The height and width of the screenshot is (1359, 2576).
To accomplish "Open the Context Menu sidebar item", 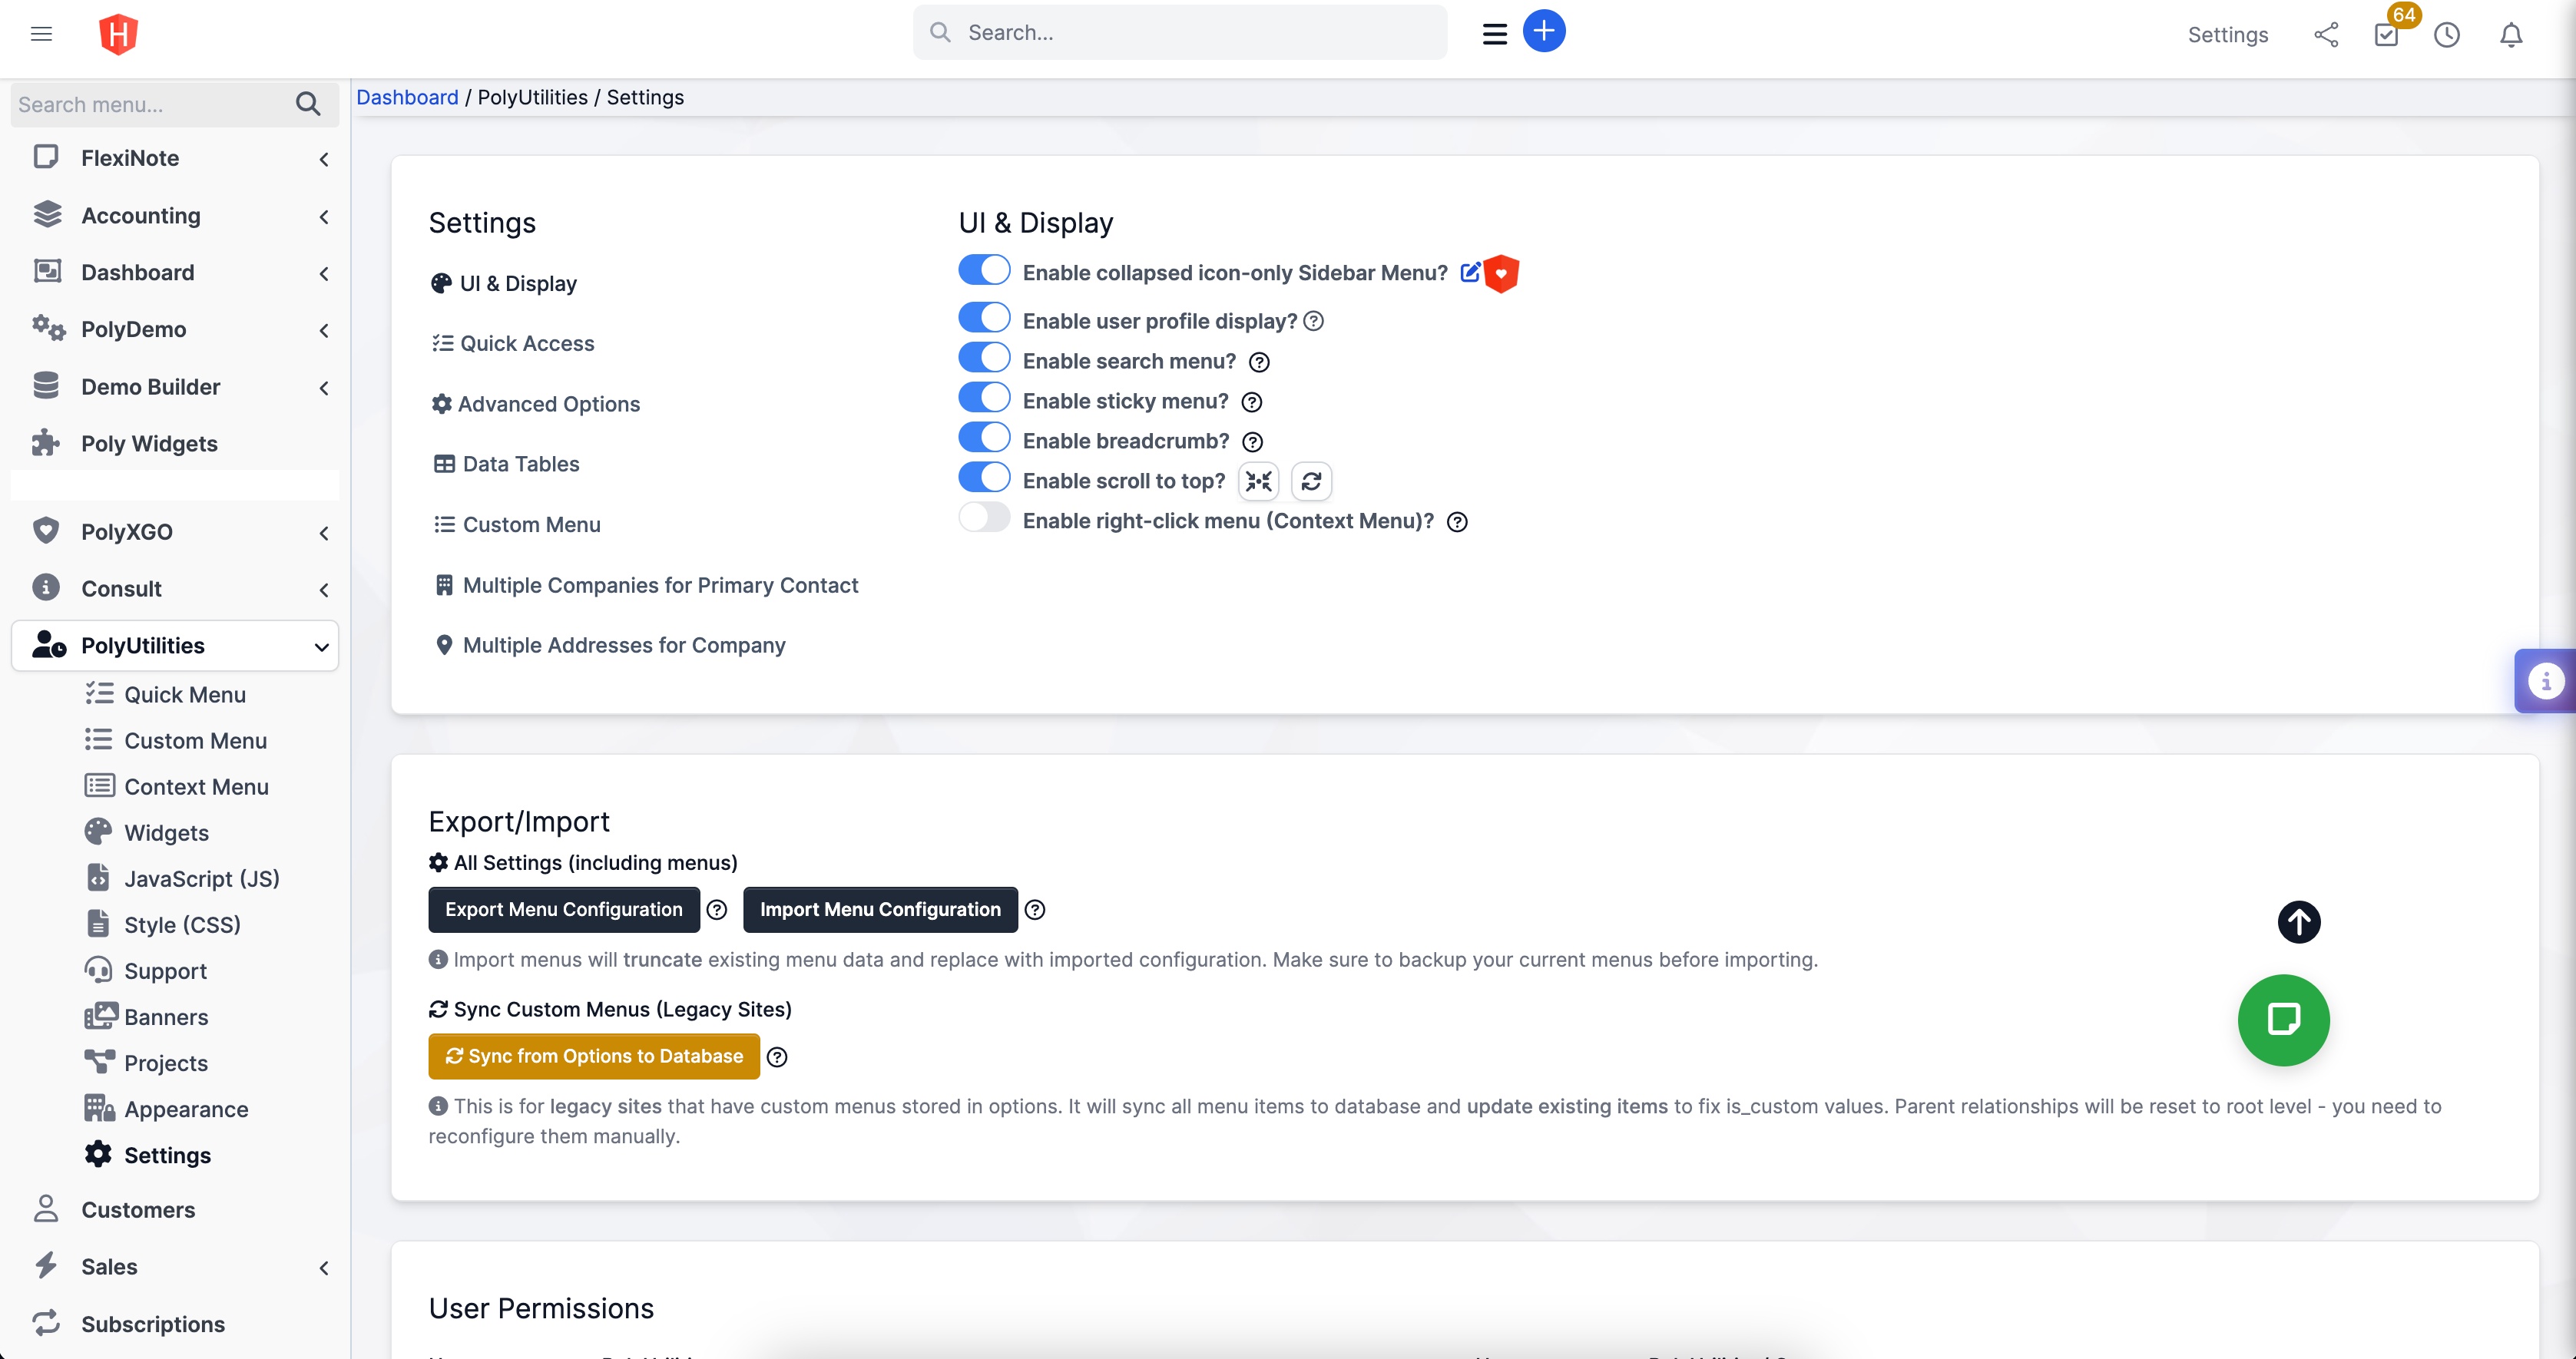I will coord(196,786).
